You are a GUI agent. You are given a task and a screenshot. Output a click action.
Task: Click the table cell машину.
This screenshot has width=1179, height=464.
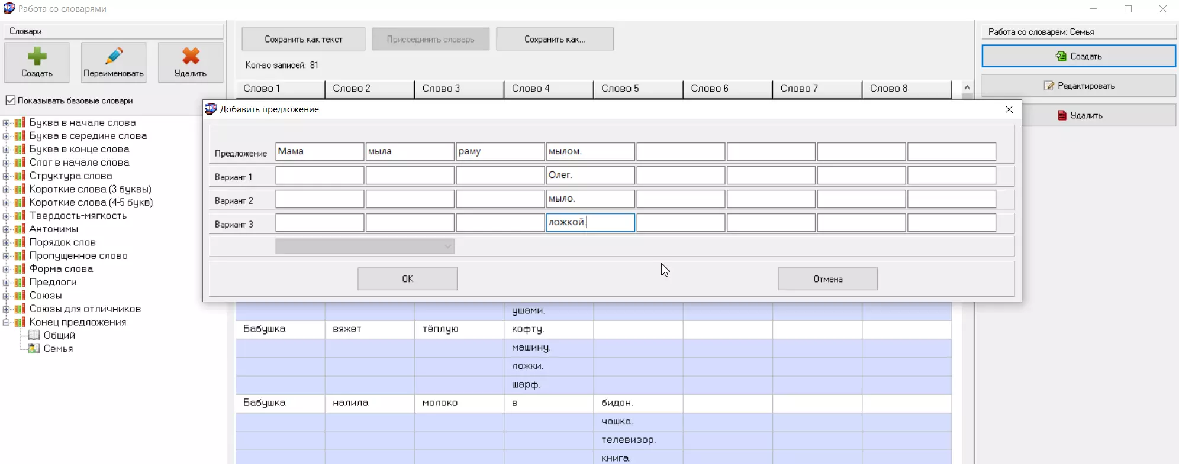pyautogui.click(x=549, y=348)
